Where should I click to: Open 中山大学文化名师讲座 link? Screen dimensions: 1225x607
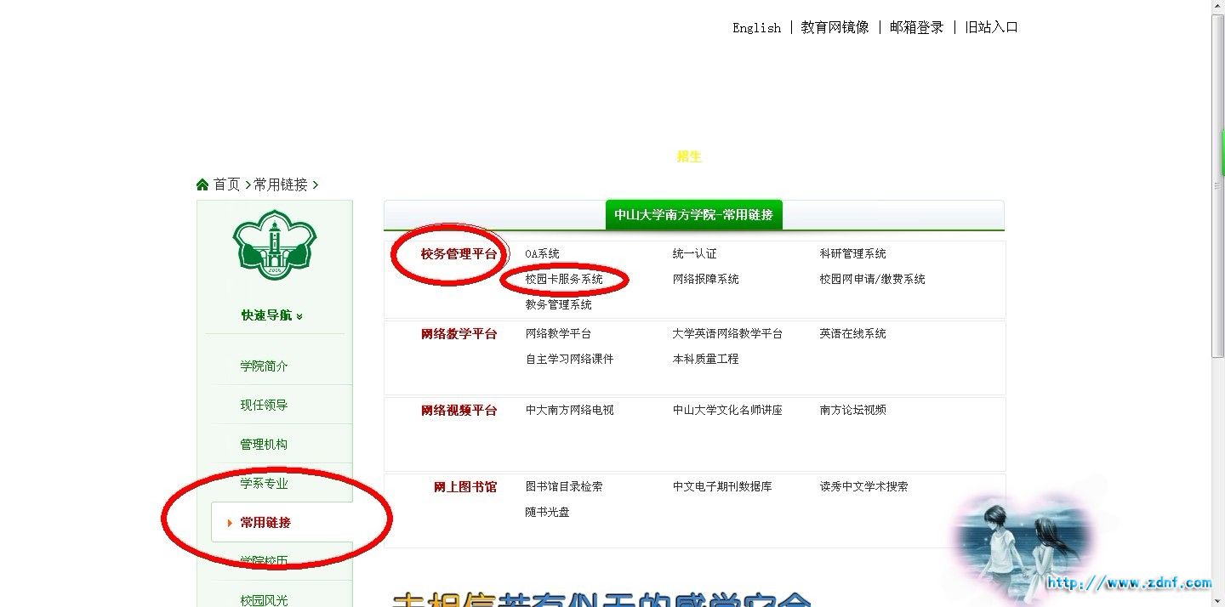727,410
